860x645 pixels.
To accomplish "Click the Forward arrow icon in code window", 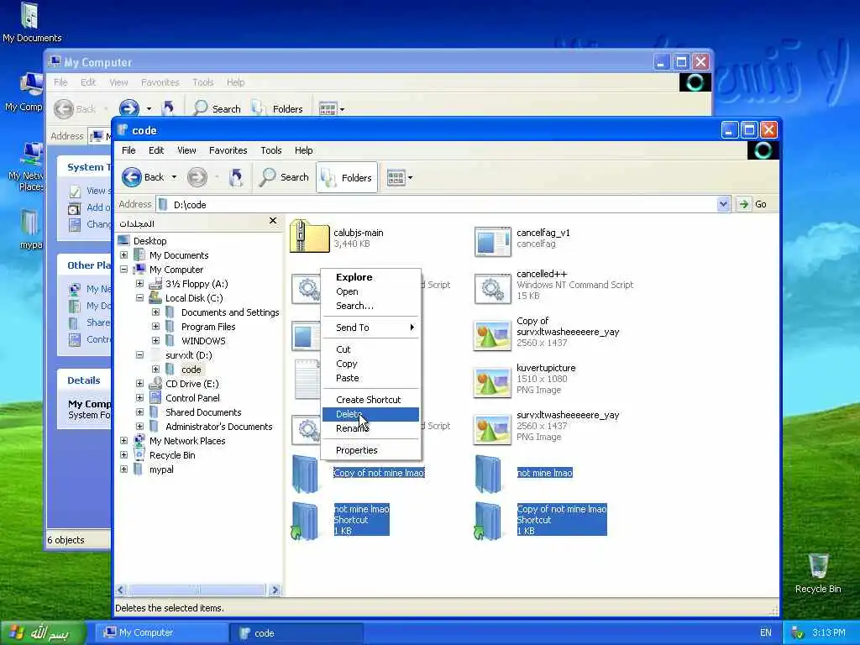I will (197, 177).
